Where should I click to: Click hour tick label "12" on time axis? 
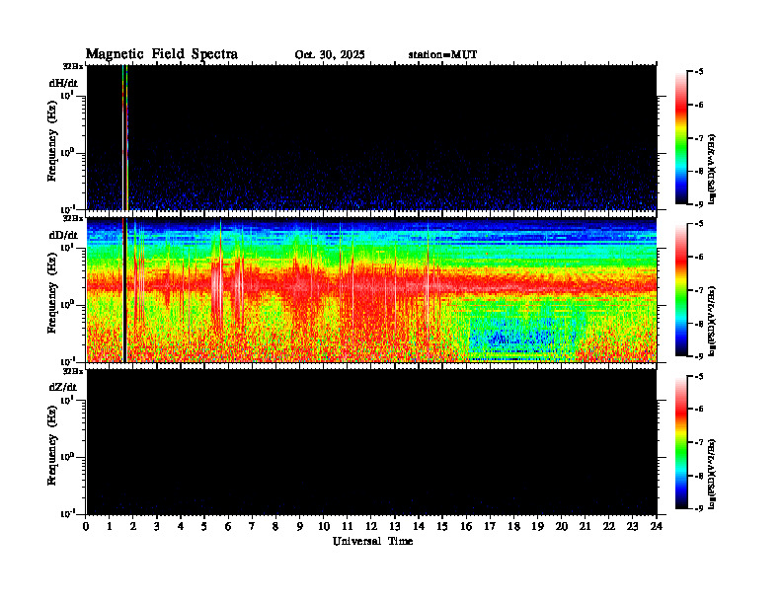pyautogui.click(x=371, y=527)
